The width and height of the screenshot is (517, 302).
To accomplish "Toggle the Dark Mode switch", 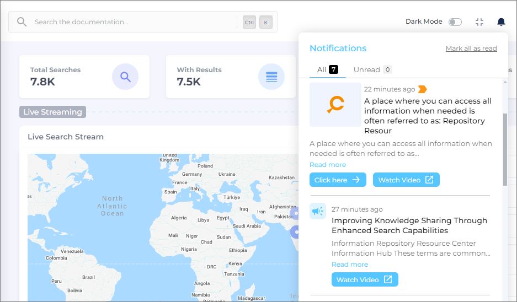I will tap(455, 22).
